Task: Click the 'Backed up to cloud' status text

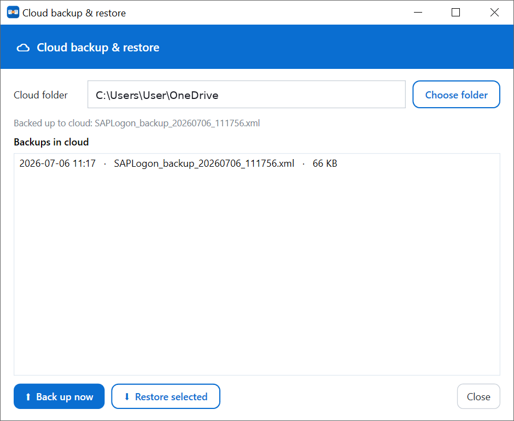Action: 137,123
